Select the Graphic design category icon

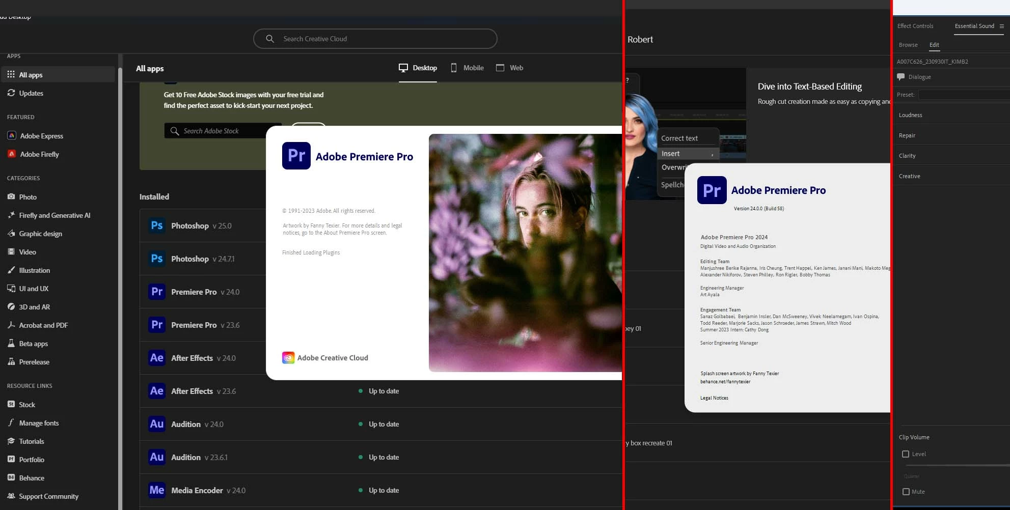11,233
